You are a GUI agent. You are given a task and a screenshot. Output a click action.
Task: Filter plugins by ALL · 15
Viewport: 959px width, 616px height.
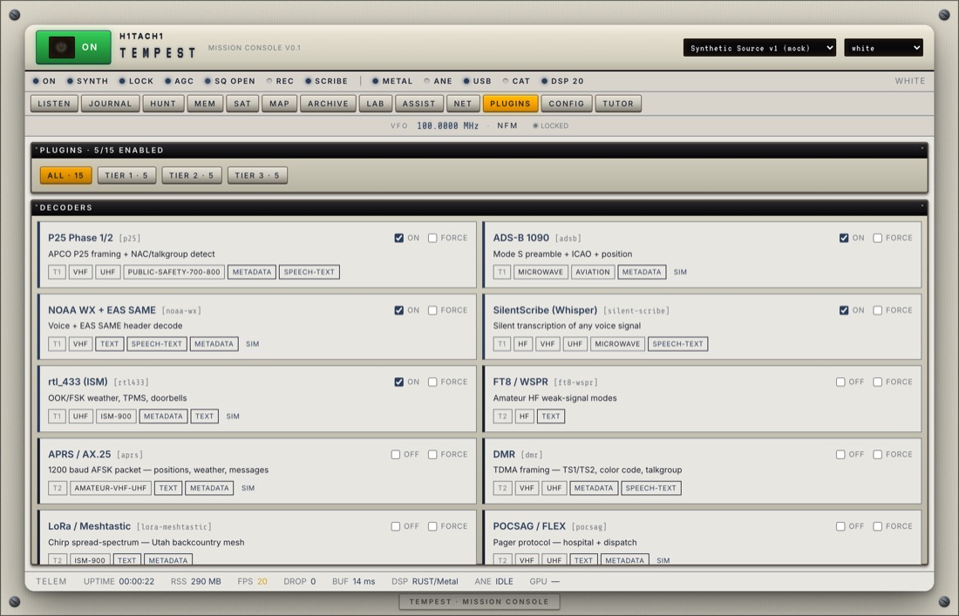[66, 175]
